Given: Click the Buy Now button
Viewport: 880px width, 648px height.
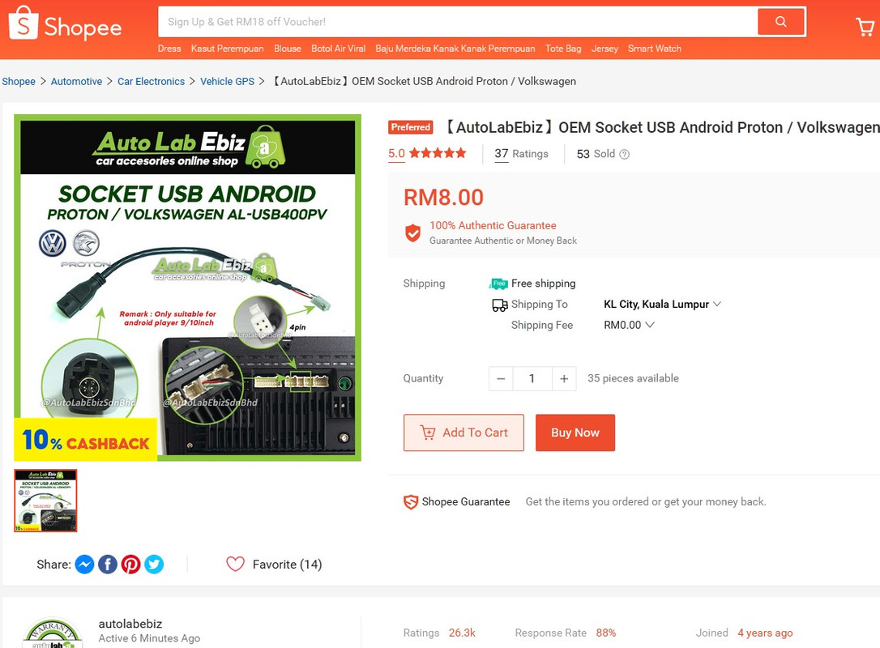Looking at the screenshot, I should click(x=575, y=433).
